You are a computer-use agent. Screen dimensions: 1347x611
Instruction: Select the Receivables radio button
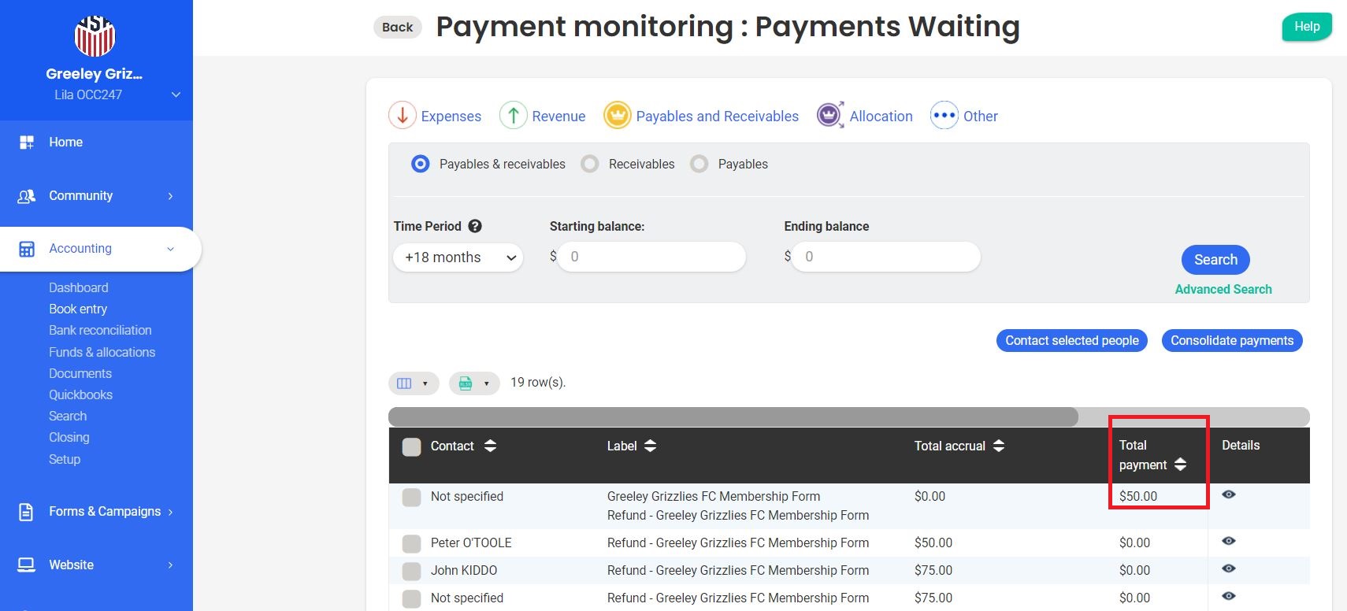[x=590, y=164]
